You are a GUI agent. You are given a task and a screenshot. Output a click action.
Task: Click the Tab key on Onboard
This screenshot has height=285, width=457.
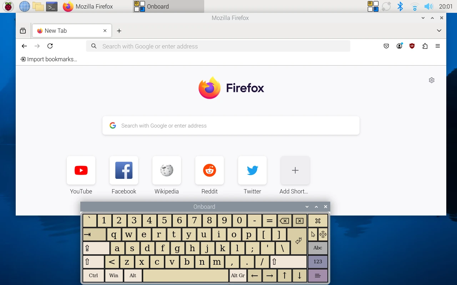point(95,234)
